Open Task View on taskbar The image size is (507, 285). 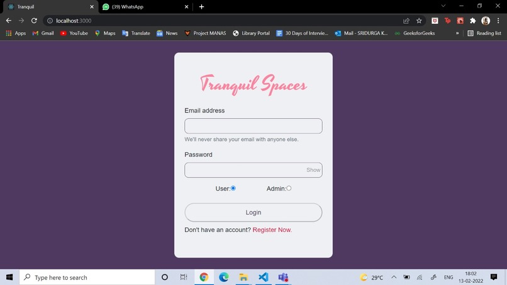pos(184,277)
